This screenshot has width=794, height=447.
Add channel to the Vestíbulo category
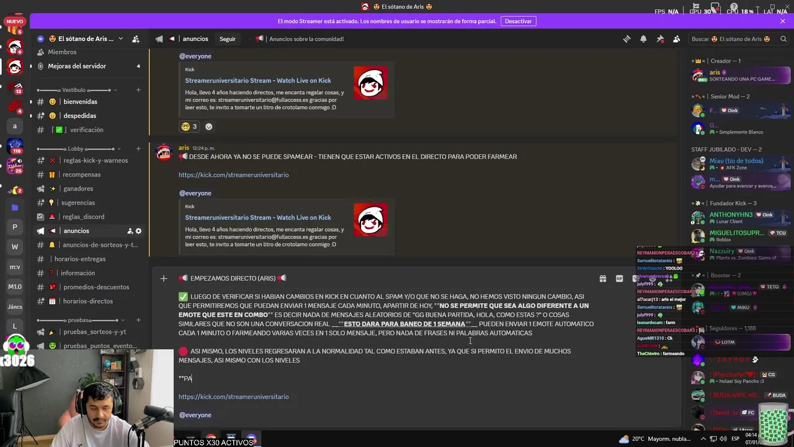138,90
